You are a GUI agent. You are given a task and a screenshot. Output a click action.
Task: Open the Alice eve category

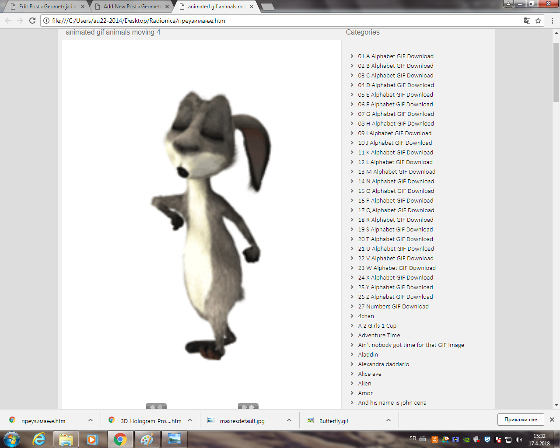pos(370,374)
